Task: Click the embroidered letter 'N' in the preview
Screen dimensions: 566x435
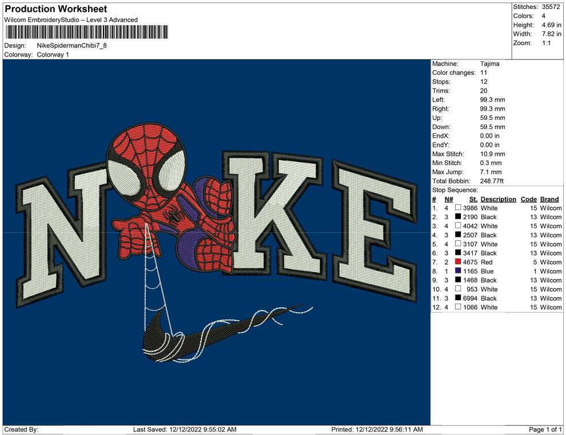Action: (62, 236)
